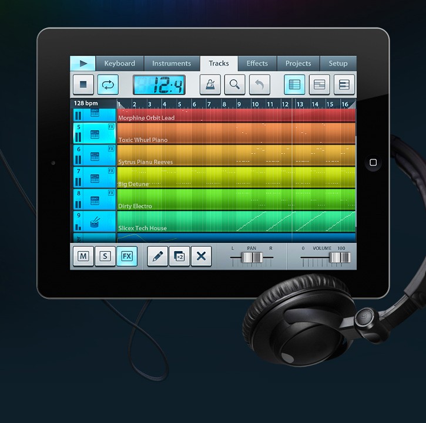Image resolution: width=426 pixels, height=423 pixels.
Task: Click the Stop button
Action: pyautogui.click(x=83, y=84)
